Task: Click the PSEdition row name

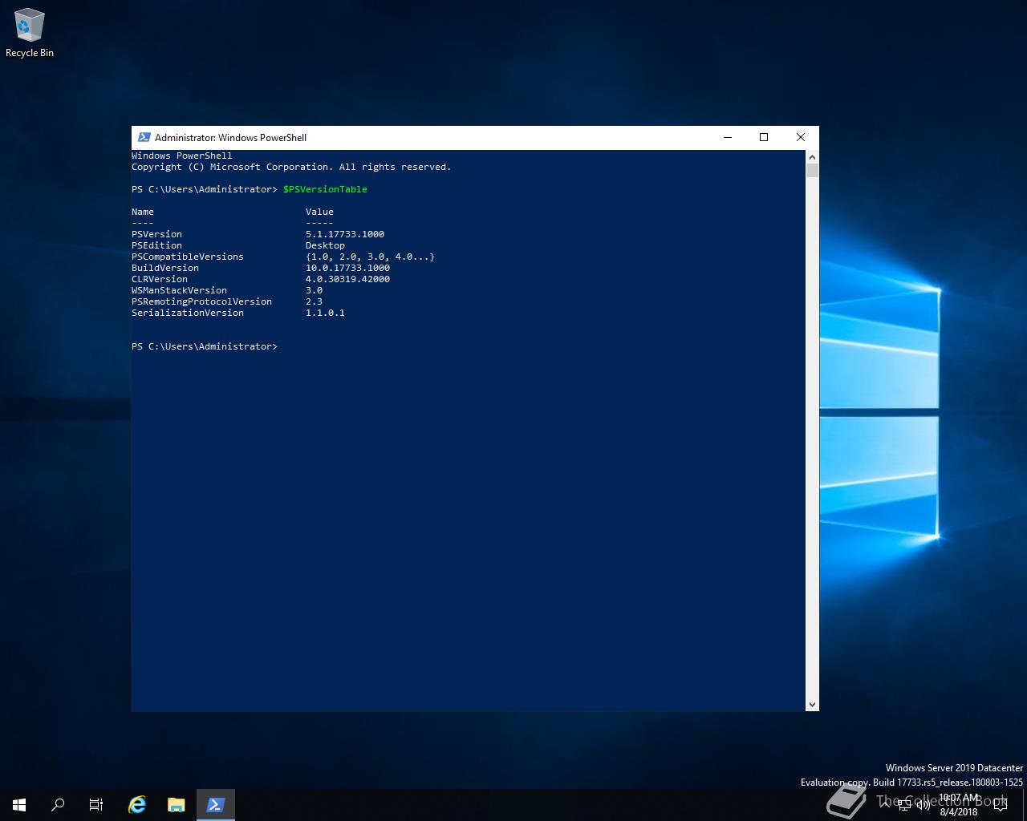Action: pyautogui.click(x=157, y=245)
